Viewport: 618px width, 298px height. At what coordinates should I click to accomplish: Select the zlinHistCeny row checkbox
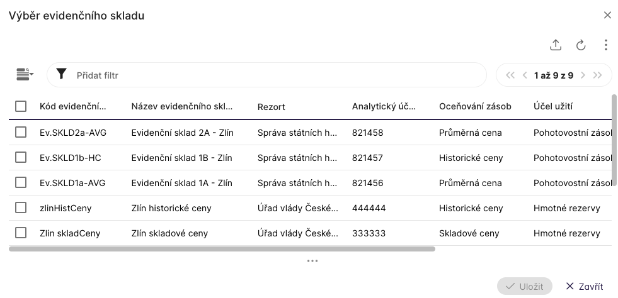[x=21, y=207]
